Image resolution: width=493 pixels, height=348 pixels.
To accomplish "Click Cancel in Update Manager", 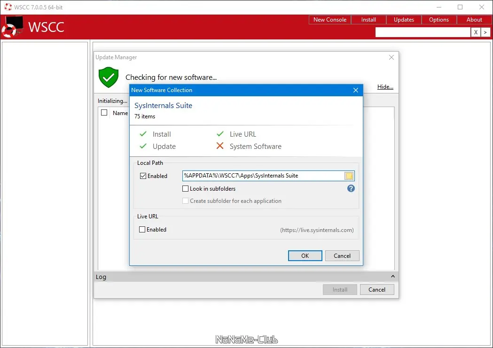I will pyautogui.click(x=376, y=290).
